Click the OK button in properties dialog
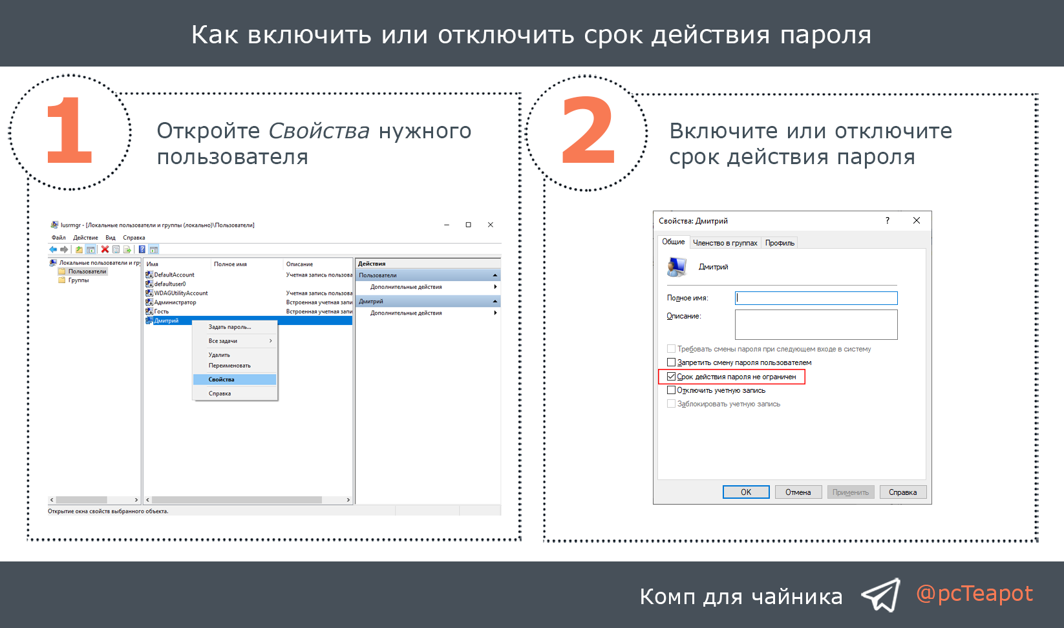This screenshot has width=1064, height=628. (746, 492)
